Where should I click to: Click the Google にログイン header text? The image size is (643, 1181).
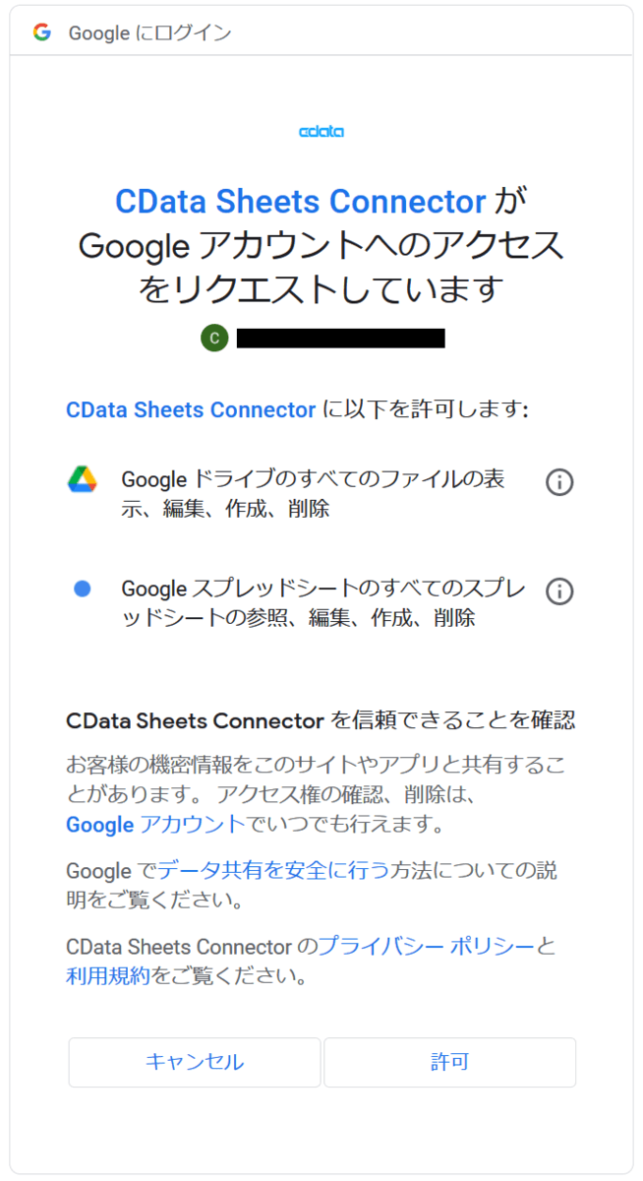[149, 33]
